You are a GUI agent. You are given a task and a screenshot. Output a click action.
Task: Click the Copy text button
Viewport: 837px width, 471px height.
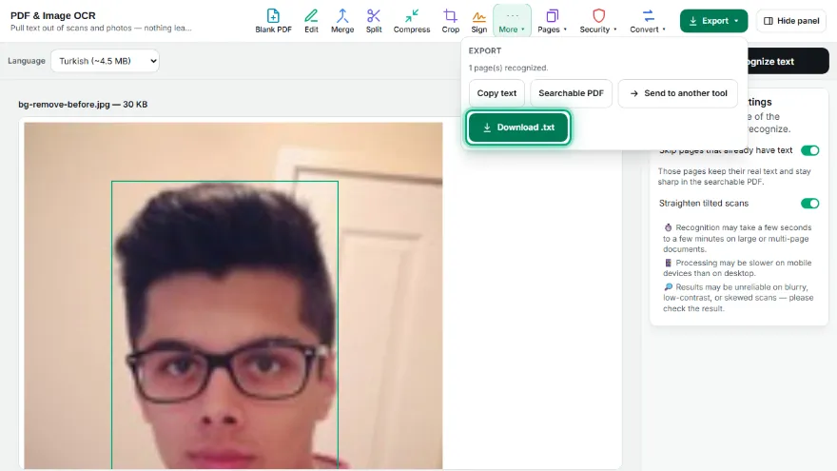click(x=496, y=93)
